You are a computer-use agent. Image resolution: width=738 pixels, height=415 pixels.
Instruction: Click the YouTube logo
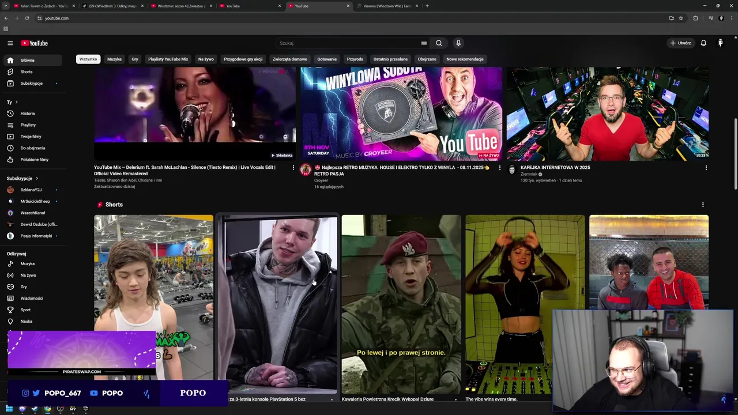(35, 43)
